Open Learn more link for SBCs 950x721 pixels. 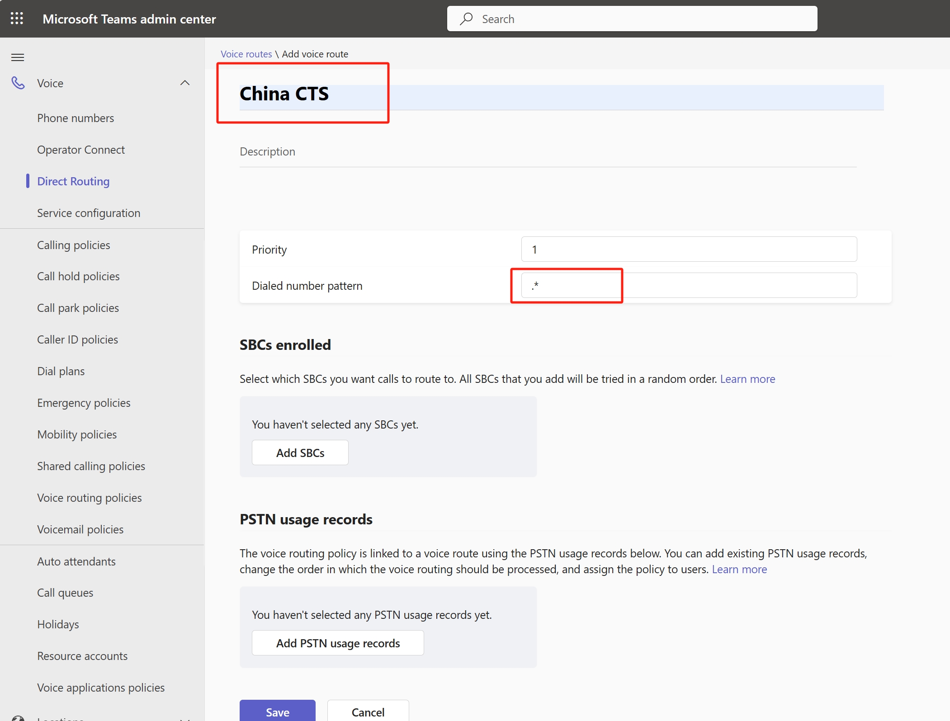pyautogui.click(x=747, y=379)
